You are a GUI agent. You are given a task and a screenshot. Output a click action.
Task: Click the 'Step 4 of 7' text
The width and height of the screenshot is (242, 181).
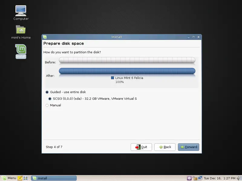click(x=54, y=147)
